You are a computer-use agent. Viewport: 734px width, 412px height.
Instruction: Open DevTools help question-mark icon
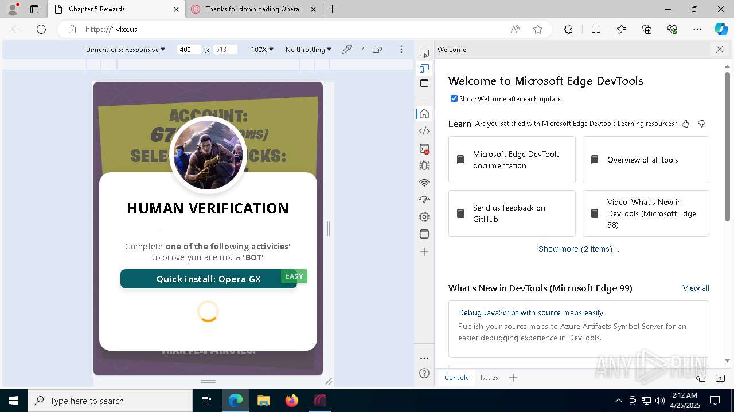pos(424,374)
